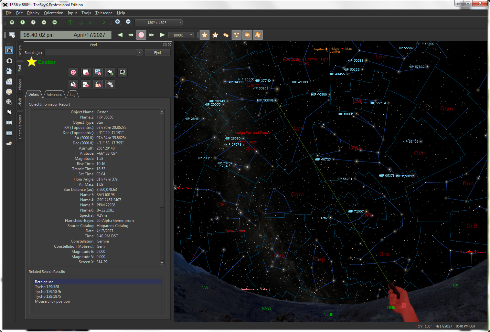Click the frame-with-target icon in Find panel

pyautogui.click(x=86, y=72)
